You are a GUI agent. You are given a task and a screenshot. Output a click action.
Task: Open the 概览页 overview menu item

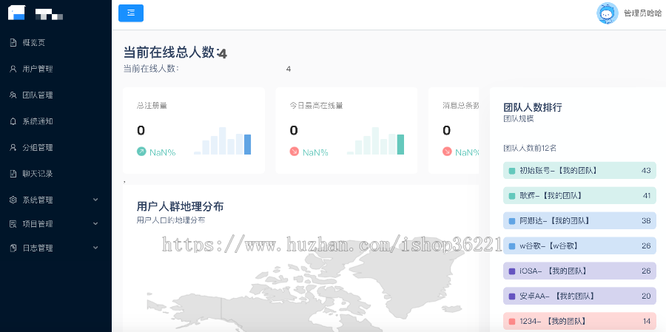tap(33, 42)
